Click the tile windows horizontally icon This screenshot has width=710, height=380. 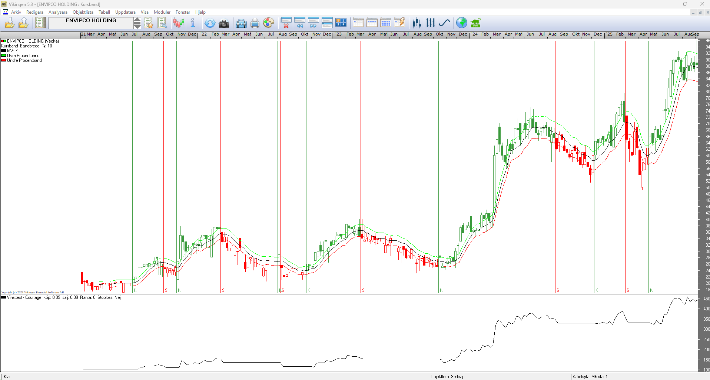tap(327, 23)
